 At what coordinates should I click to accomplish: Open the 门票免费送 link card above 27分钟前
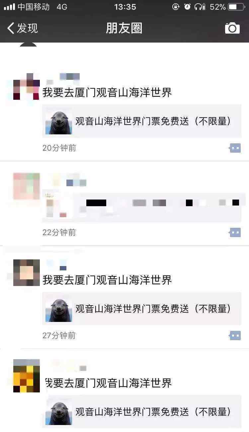[142, 309]
